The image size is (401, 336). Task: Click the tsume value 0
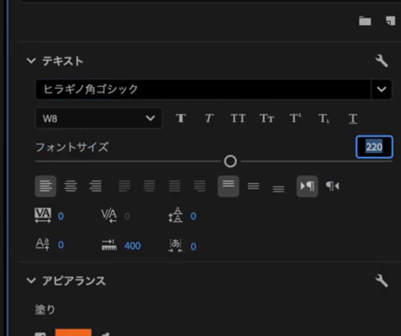pyautogui.click(x=193, y=247)
